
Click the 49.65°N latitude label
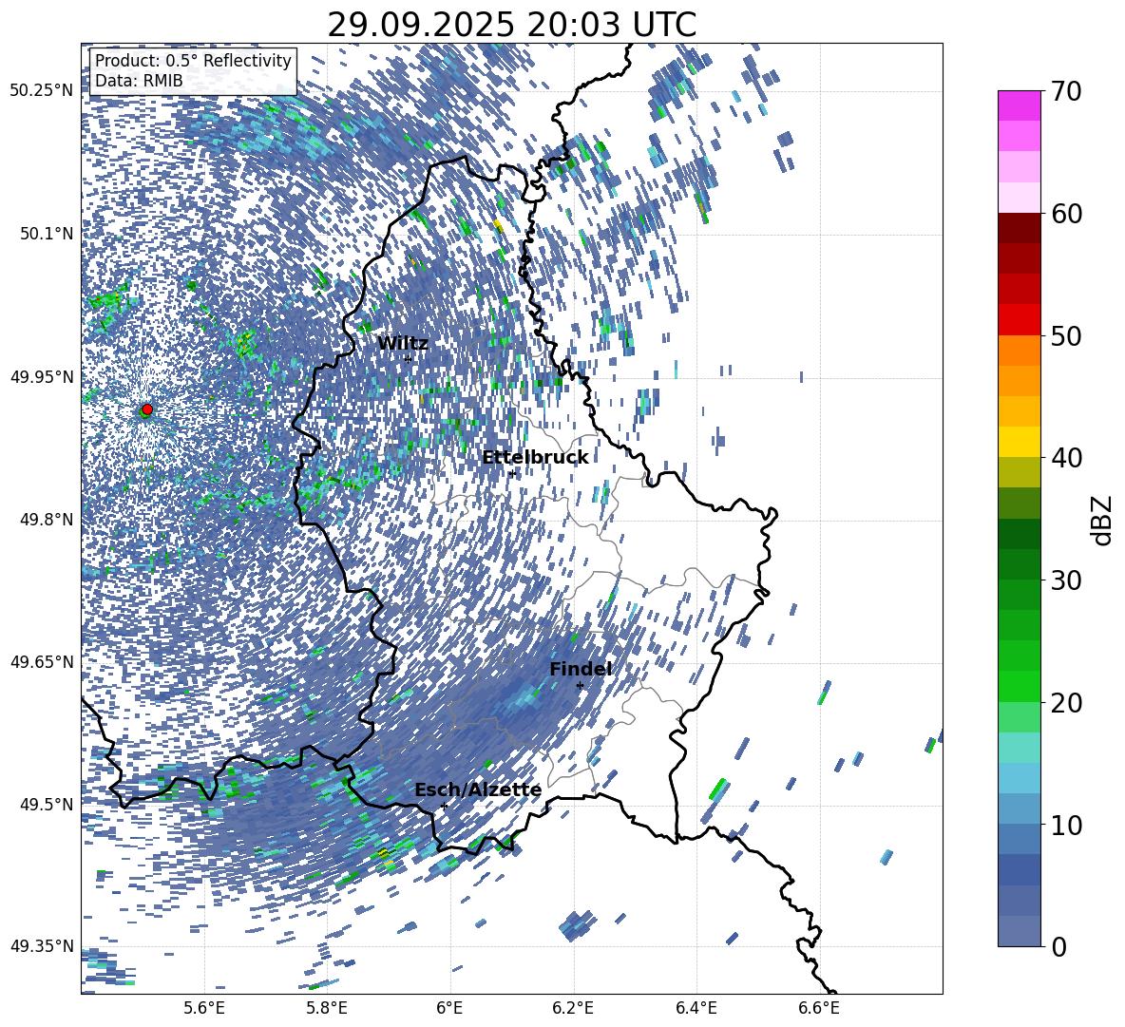[x=42, y=661]
